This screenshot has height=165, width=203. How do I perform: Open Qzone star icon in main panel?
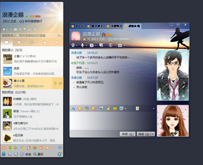[4, 29]
